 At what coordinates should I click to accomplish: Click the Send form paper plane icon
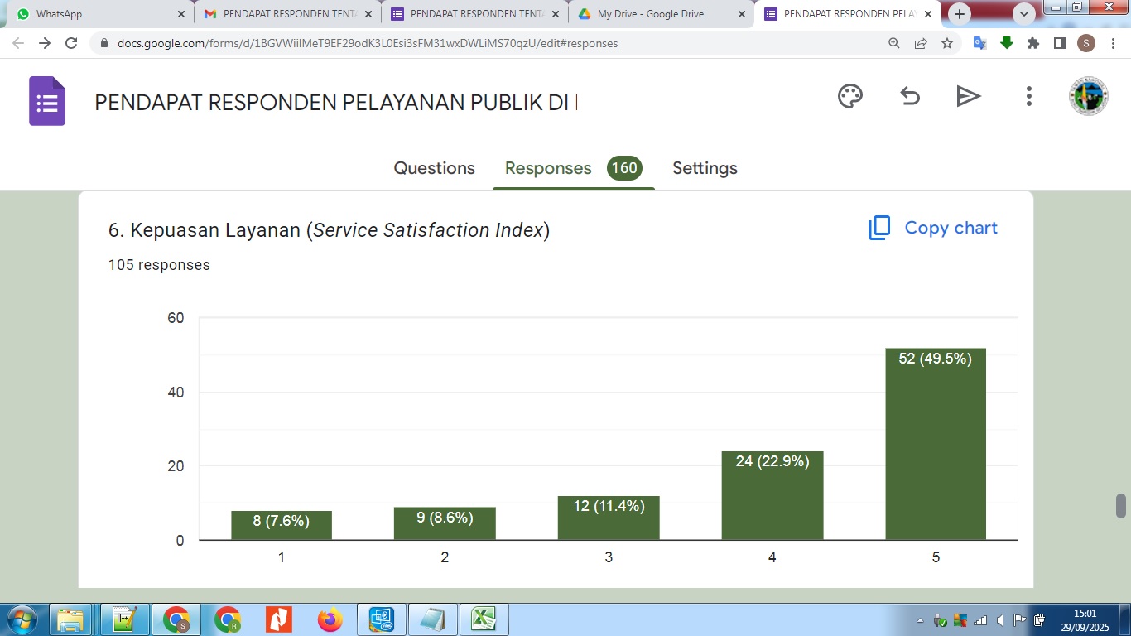pos(968,97)
